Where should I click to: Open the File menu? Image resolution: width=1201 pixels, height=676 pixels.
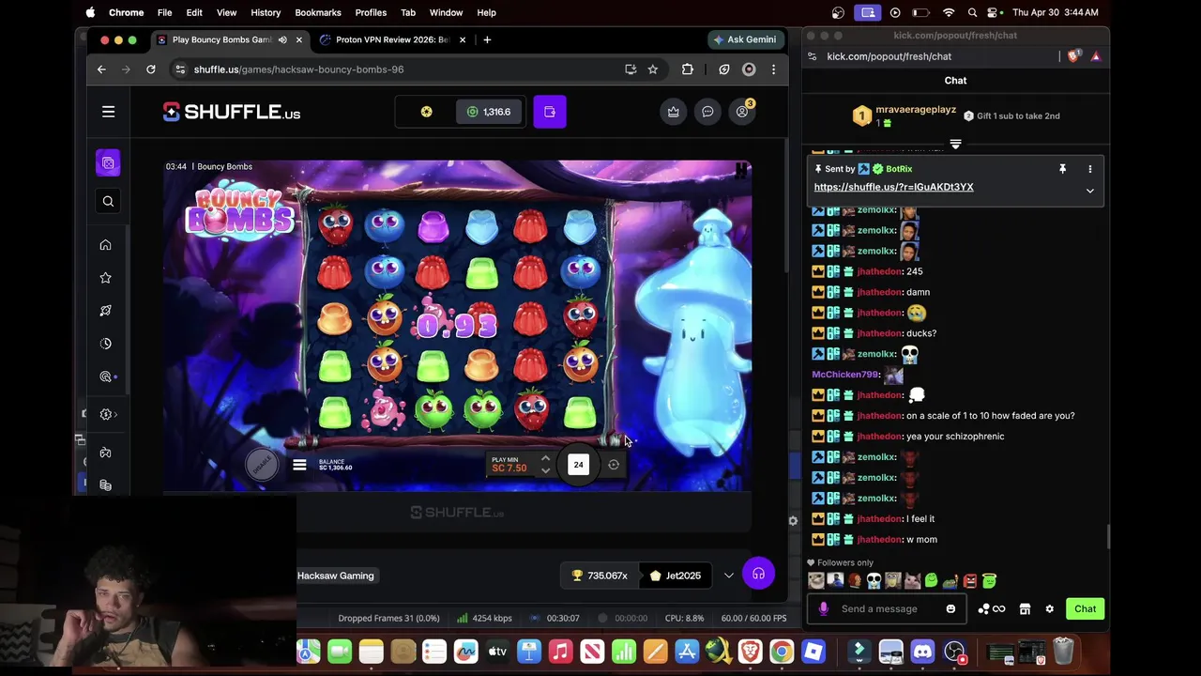[164, 12]
